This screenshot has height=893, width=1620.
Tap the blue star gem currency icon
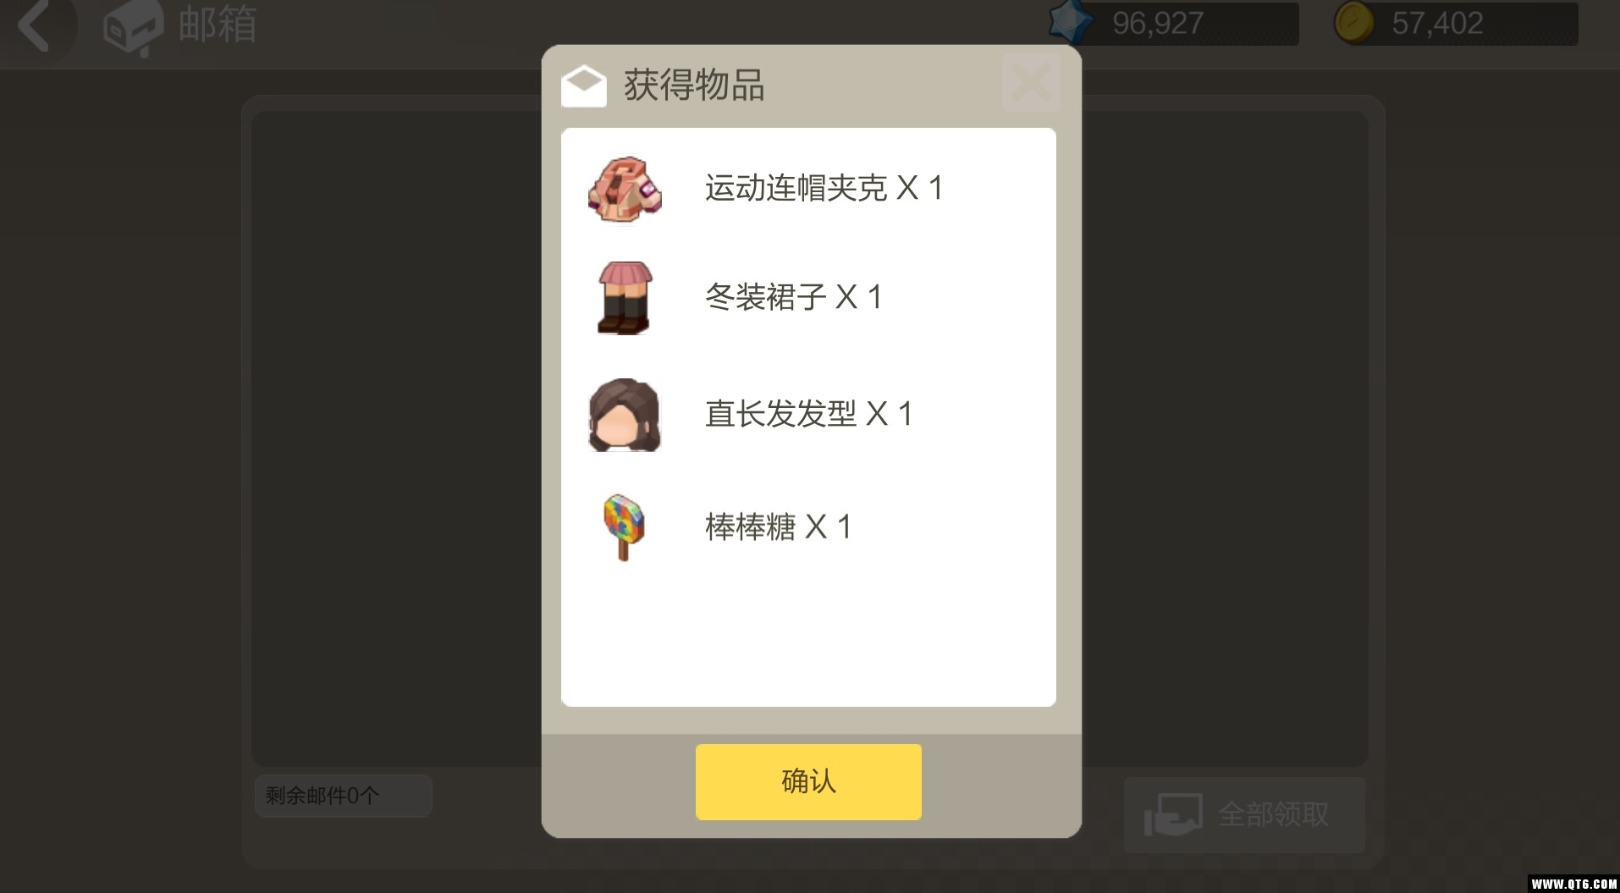1070,22
